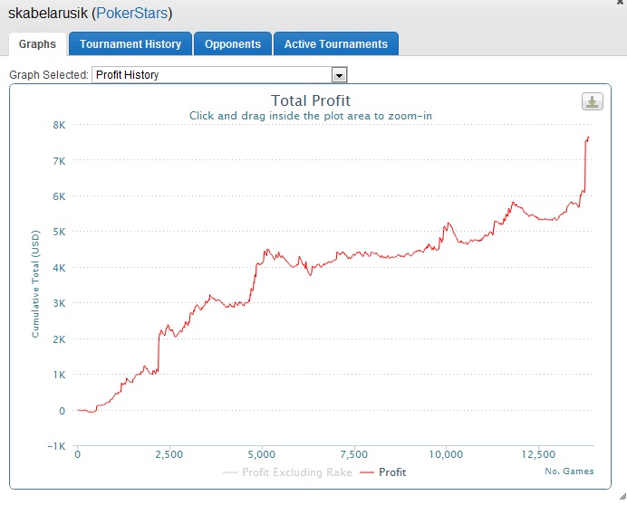The height and width of the screenshot is (505, 627).
Task: Click the 4K y-axis label
Action: point(59,268)
